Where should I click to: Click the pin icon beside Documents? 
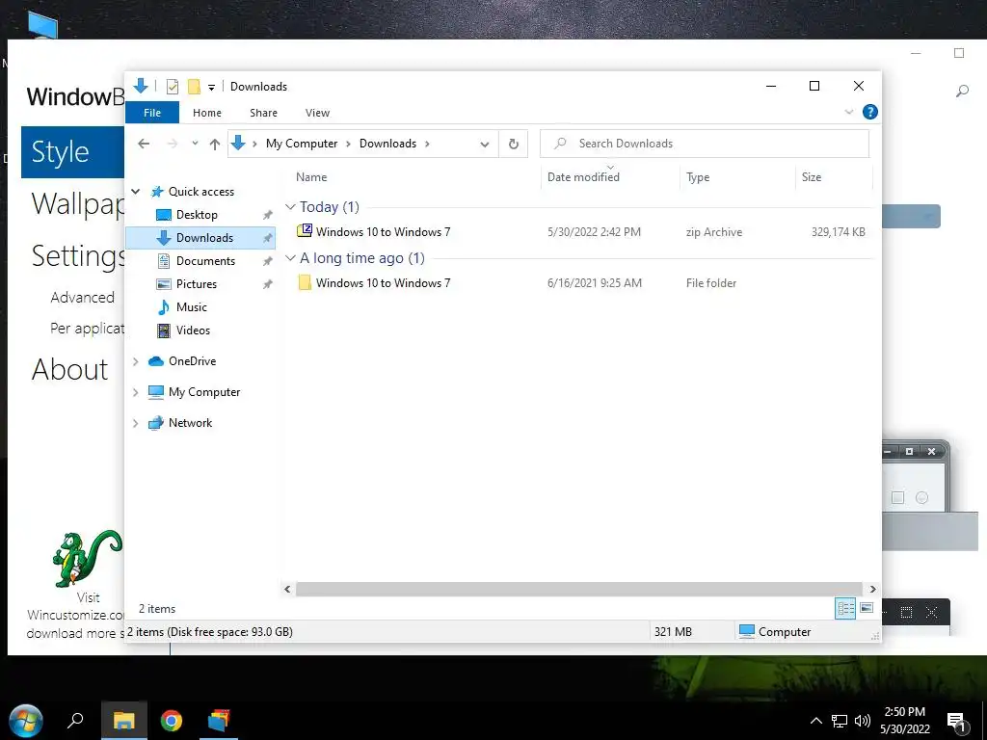(x=268, y=261)
